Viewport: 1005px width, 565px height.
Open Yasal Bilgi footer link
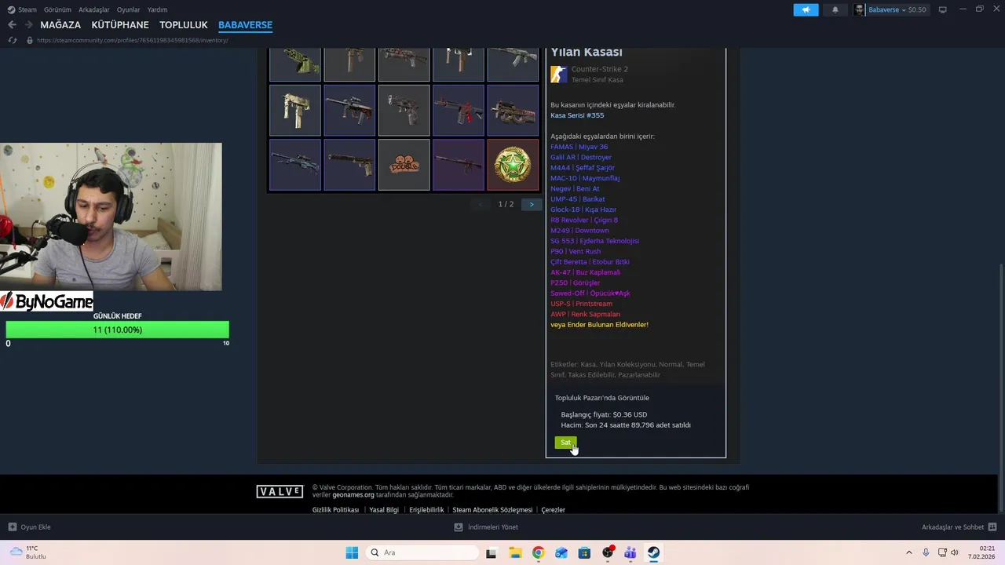[x=384, y=510]
